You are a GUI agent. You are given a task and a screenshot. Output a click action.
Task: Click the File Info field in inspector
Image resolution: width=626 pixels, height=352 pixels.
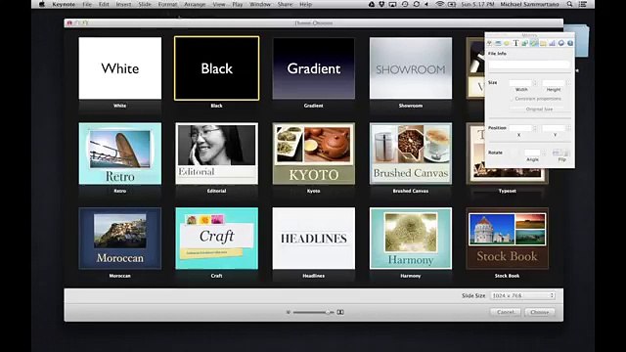click(529, 65)
